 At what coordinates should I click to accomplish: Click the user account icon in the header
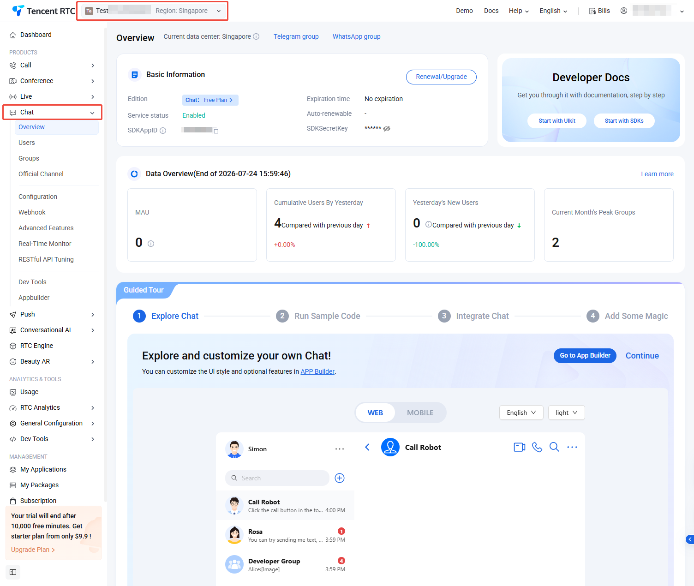(624, 11)
